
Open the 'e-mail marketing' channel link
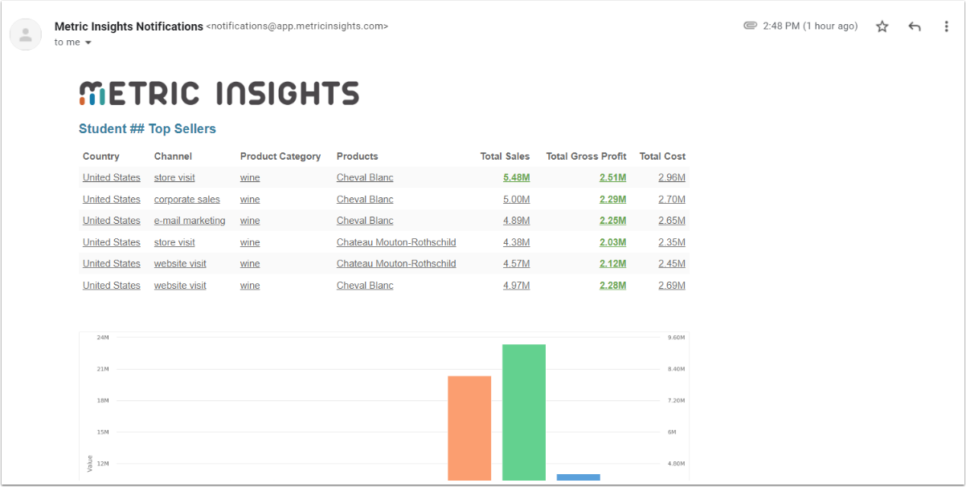click(190, 221)
